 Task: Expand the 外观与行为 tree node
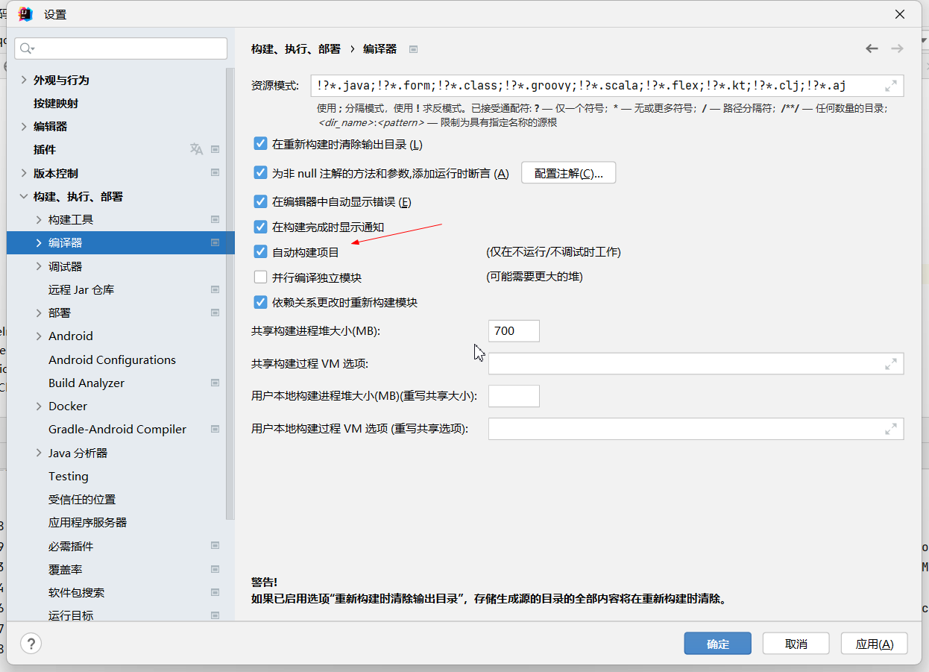click(24, 80)
